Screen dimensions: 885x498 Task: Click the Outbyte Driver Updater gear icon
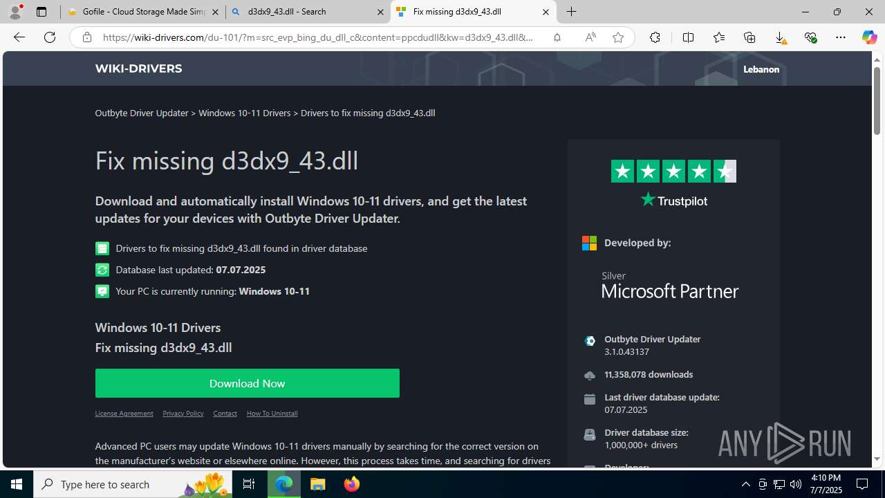(x=589, y=340)
